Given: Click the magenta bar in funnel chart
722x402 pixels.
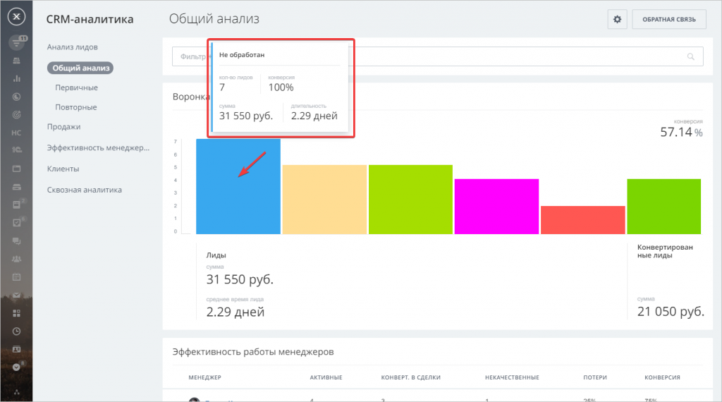Looking at the screenshot, I should click(x=496, y=206).
